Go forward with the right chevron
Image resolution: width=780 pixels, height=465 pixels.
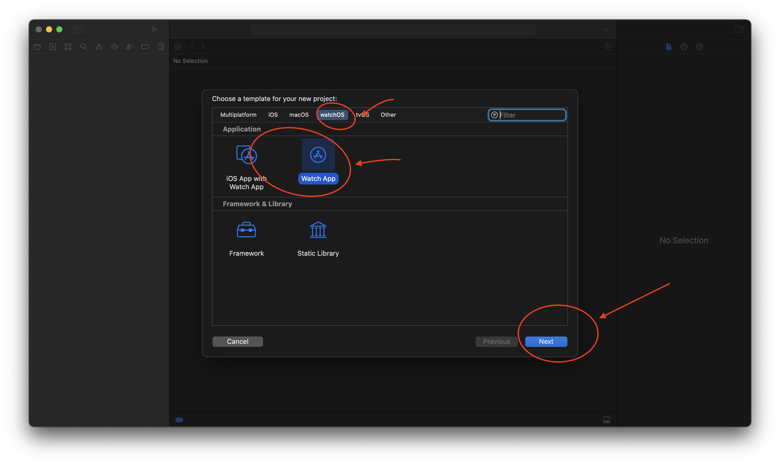[202, 47]
